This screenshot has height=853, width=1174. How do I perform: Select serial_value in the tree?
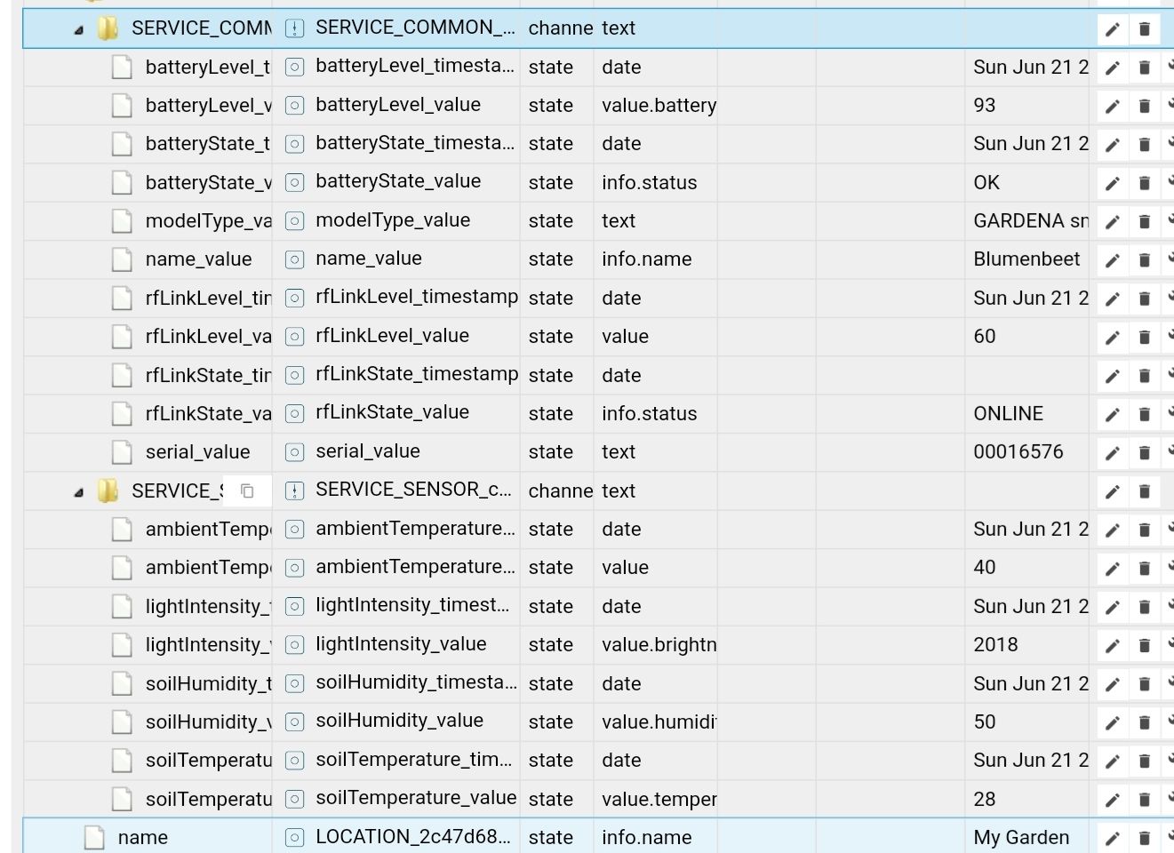[198, 452]
